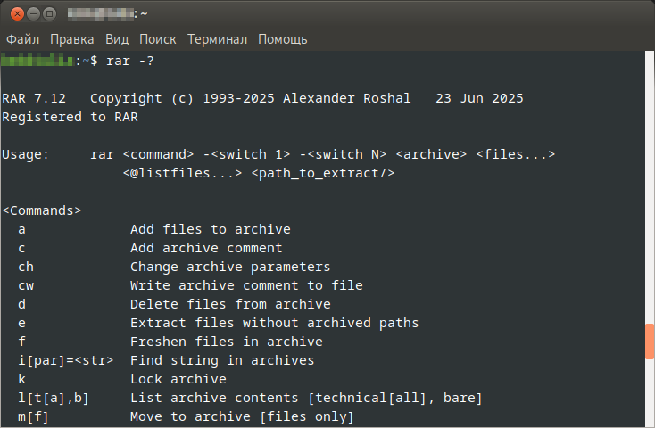Click the '<Commands>' heading in output
The height and width of the screenshot is (428, 655).
pyautogui.click(x=42, y=210)
